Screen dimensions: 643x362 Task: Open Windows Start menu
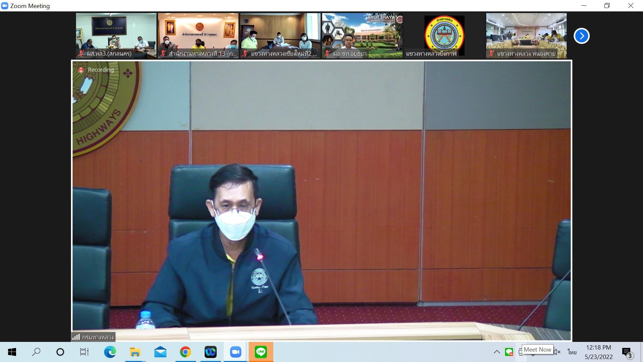[12, 352]
